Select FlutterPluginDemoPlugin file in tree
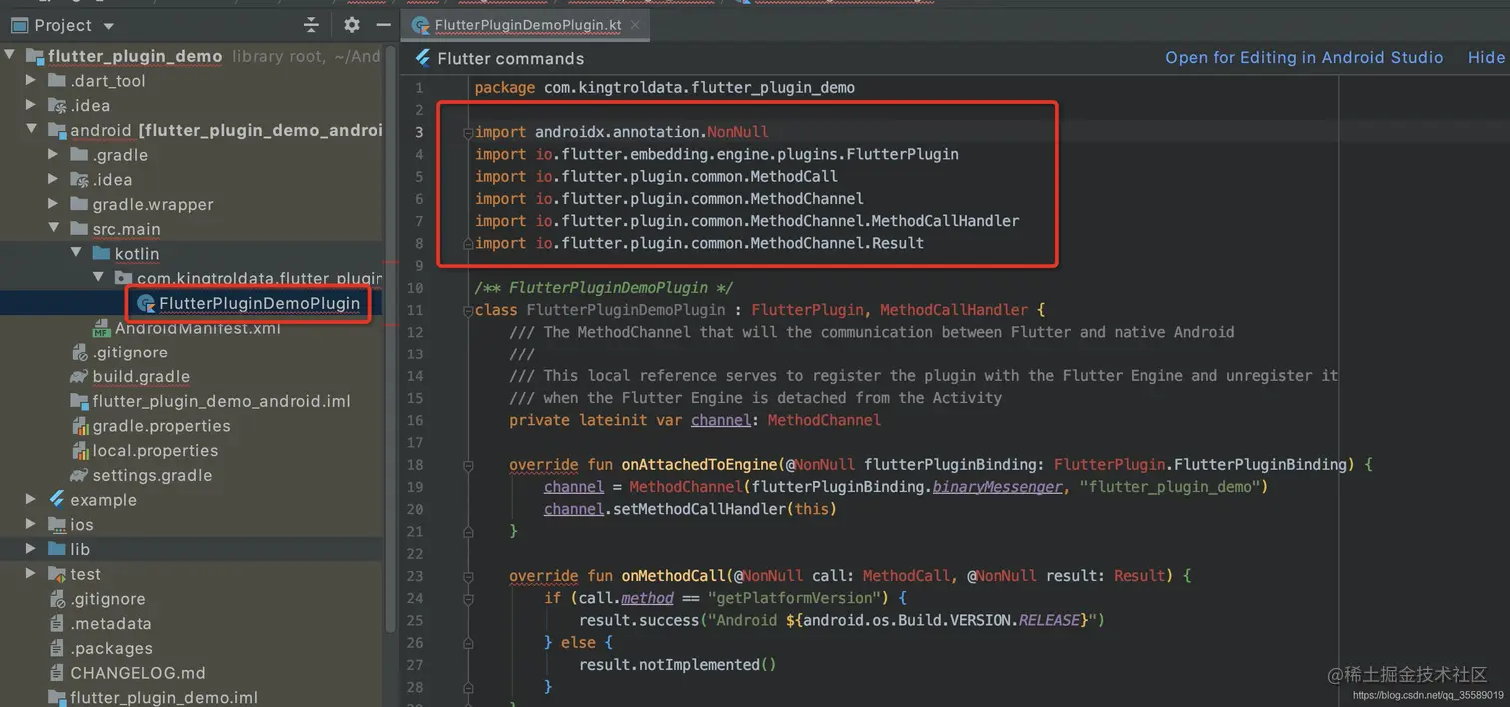Image resolution: width=1510 pixels, height=707 pixels. (x=258, y=303)
